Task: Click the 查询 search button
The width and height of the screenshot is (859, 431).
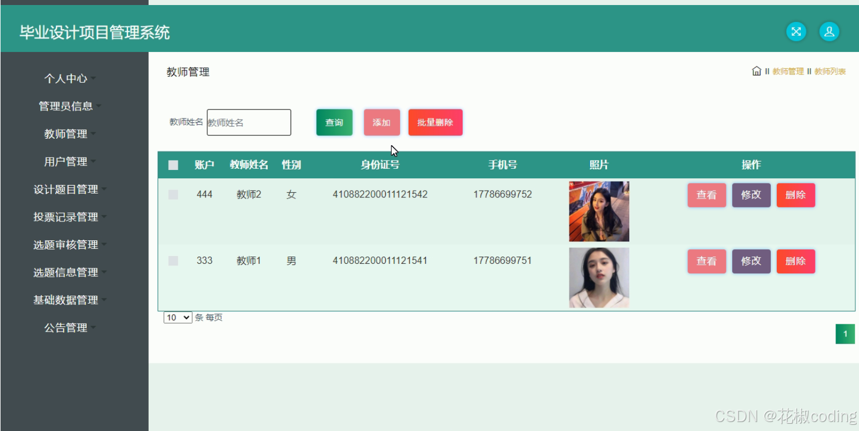Action: click(x=334, y=122)
